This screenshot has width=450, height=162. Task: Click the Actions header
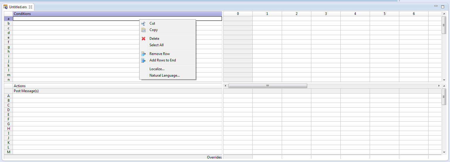click(117, 86)
